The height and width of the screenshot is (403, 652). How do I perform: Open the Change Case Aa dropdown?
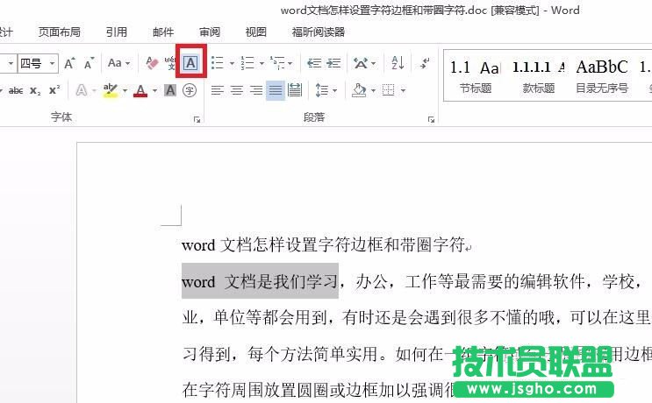point(119,63)
